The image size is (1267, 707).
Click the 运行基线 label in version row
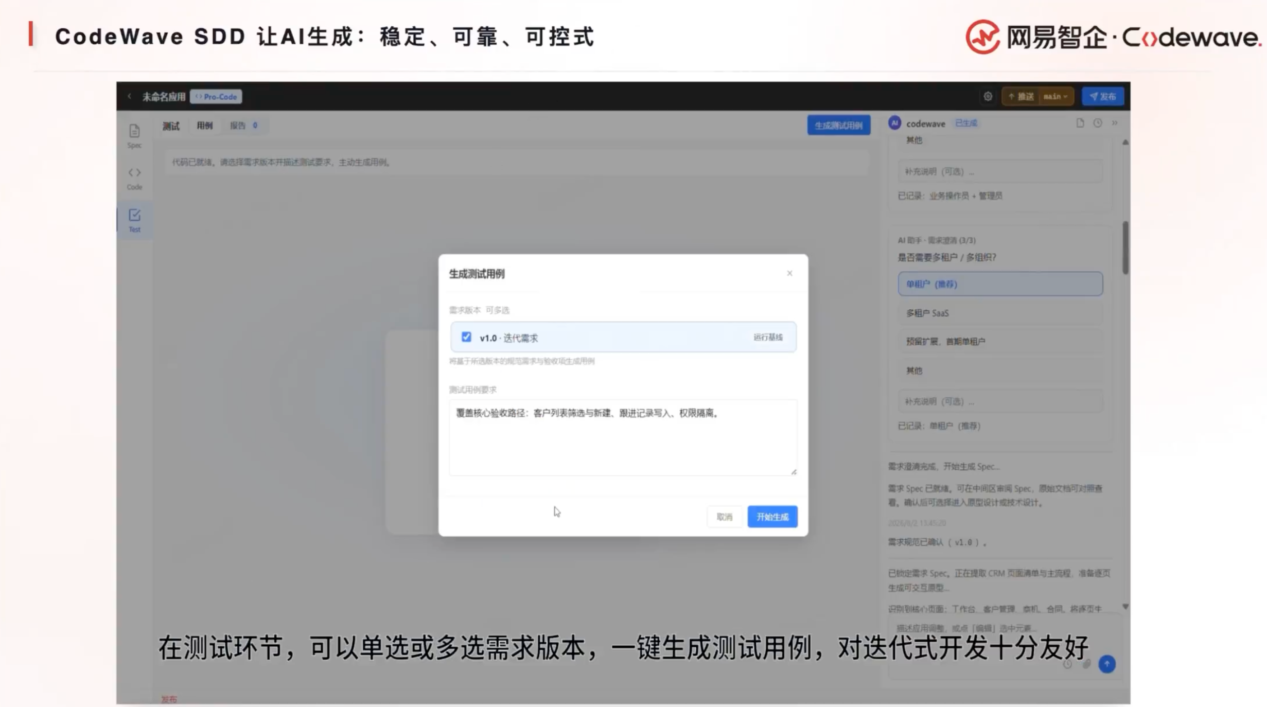pos(768,337)
